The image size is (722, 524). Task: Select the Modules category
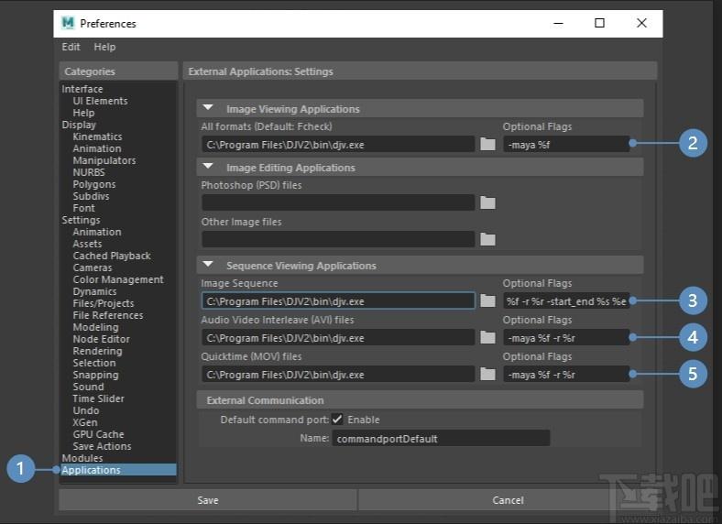(82, 458)
